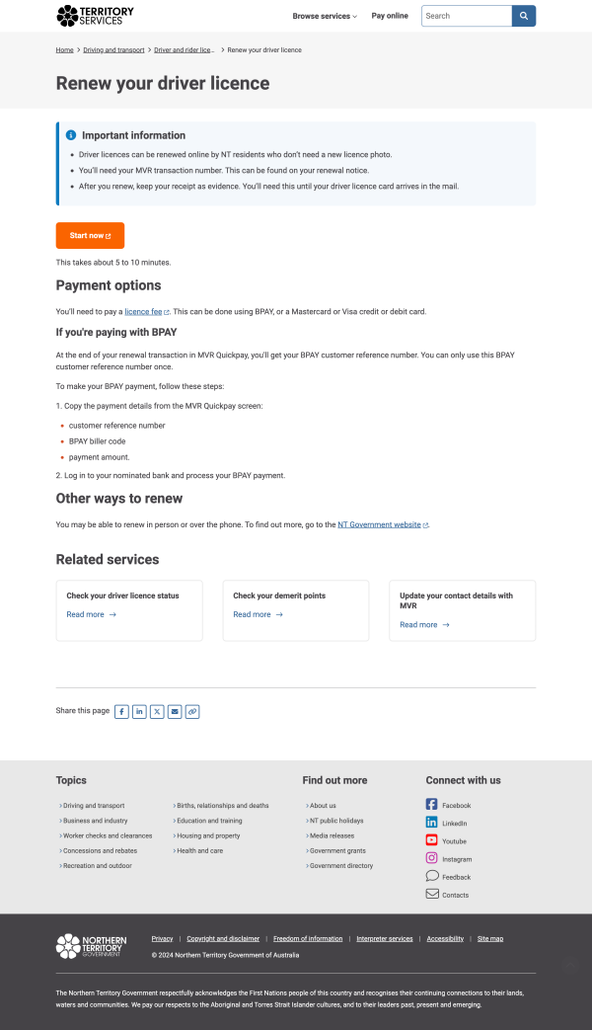Open the Pay online menu item
Viewport: 592px width, 1030px height.
[x=390, y=16]
